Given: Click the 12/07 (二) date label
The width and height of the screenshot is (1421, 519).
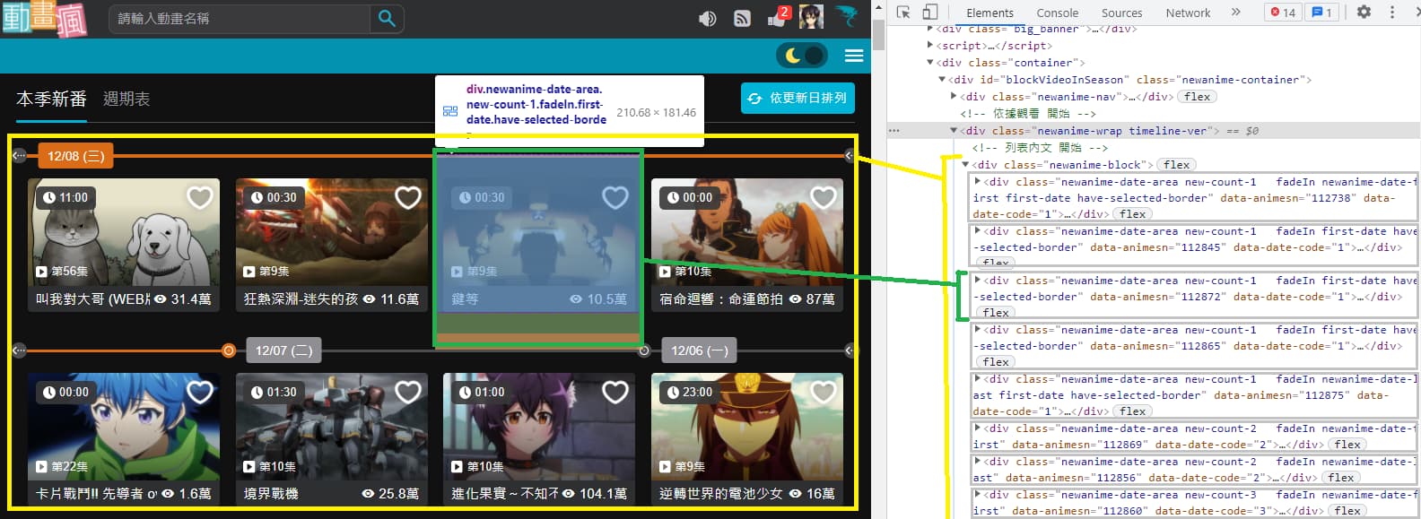Looking at the screenshot, I should [x=283, y=350].
